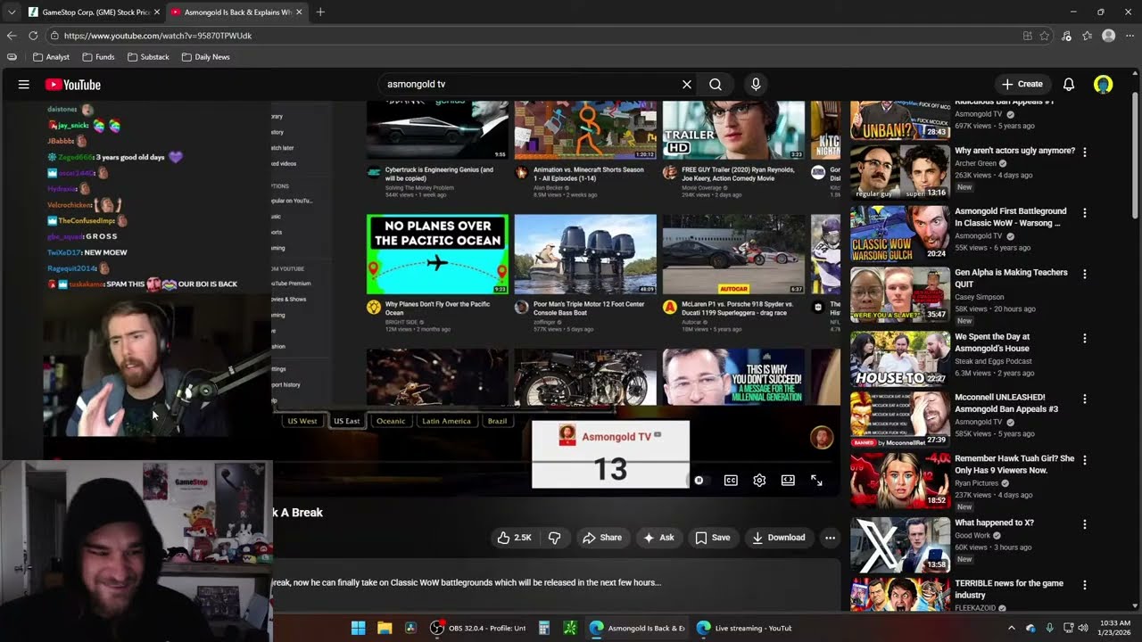Switch to OBS 32.0.4 in taskbar
Viewport: 1142px width, 642px height.
coord(477,628)
